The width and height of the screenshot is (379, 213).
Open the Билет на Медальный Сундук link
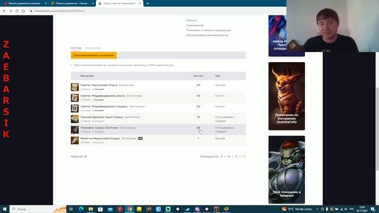coord(100,138)
